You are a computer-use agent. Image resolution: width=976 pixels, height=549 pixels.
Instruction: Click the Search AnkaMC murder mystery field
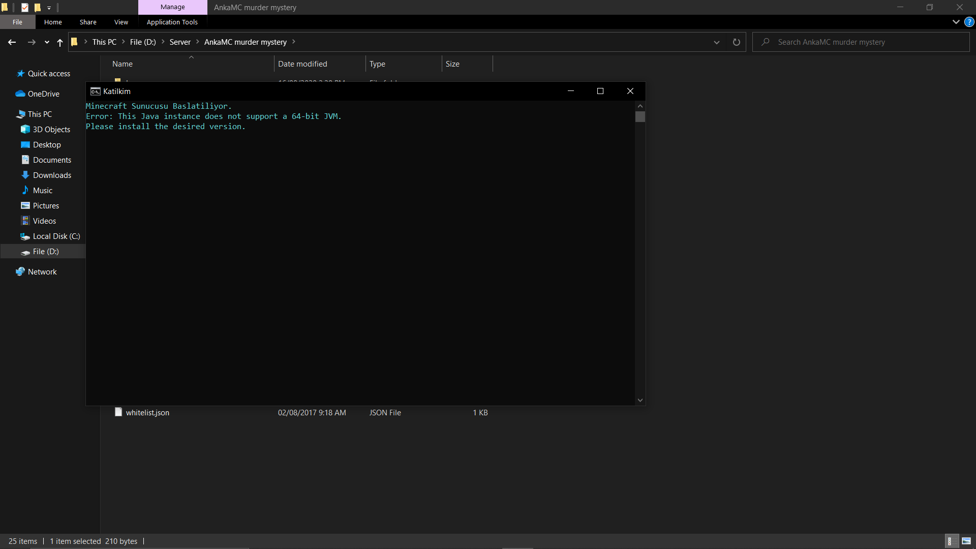[861, 42]
